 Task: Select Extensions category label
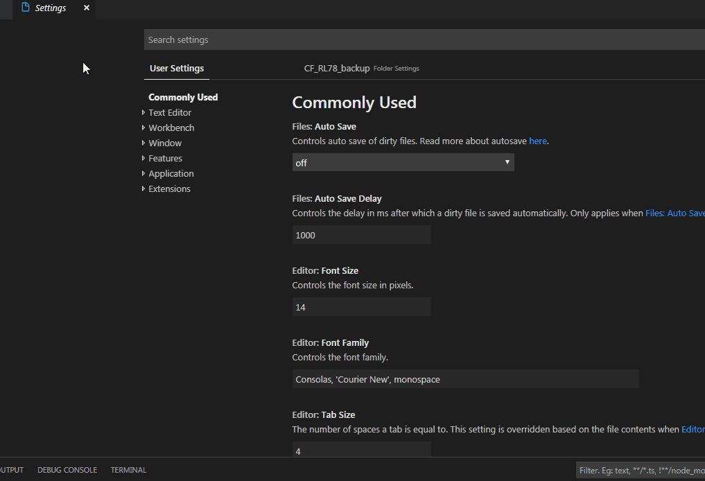click(x=170, y=189)
